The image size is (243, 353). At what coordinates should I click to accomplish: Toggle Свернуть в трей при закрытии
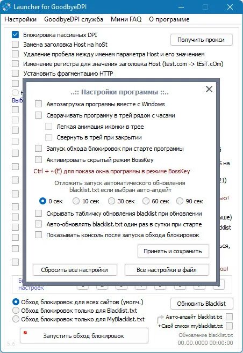[48, 137]
